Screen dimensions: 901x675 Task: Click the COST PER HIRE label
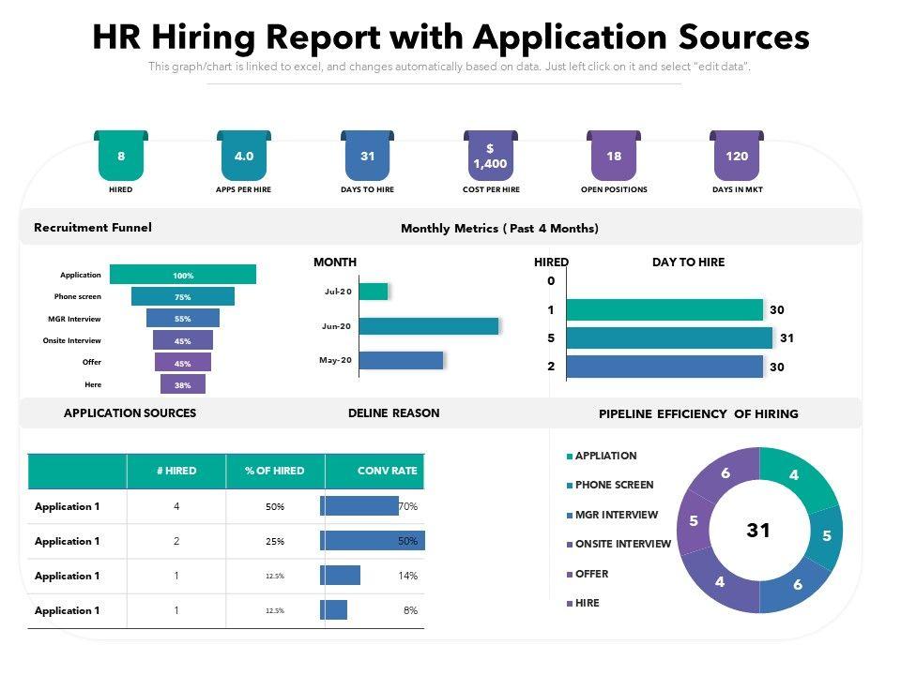(491, 189)
